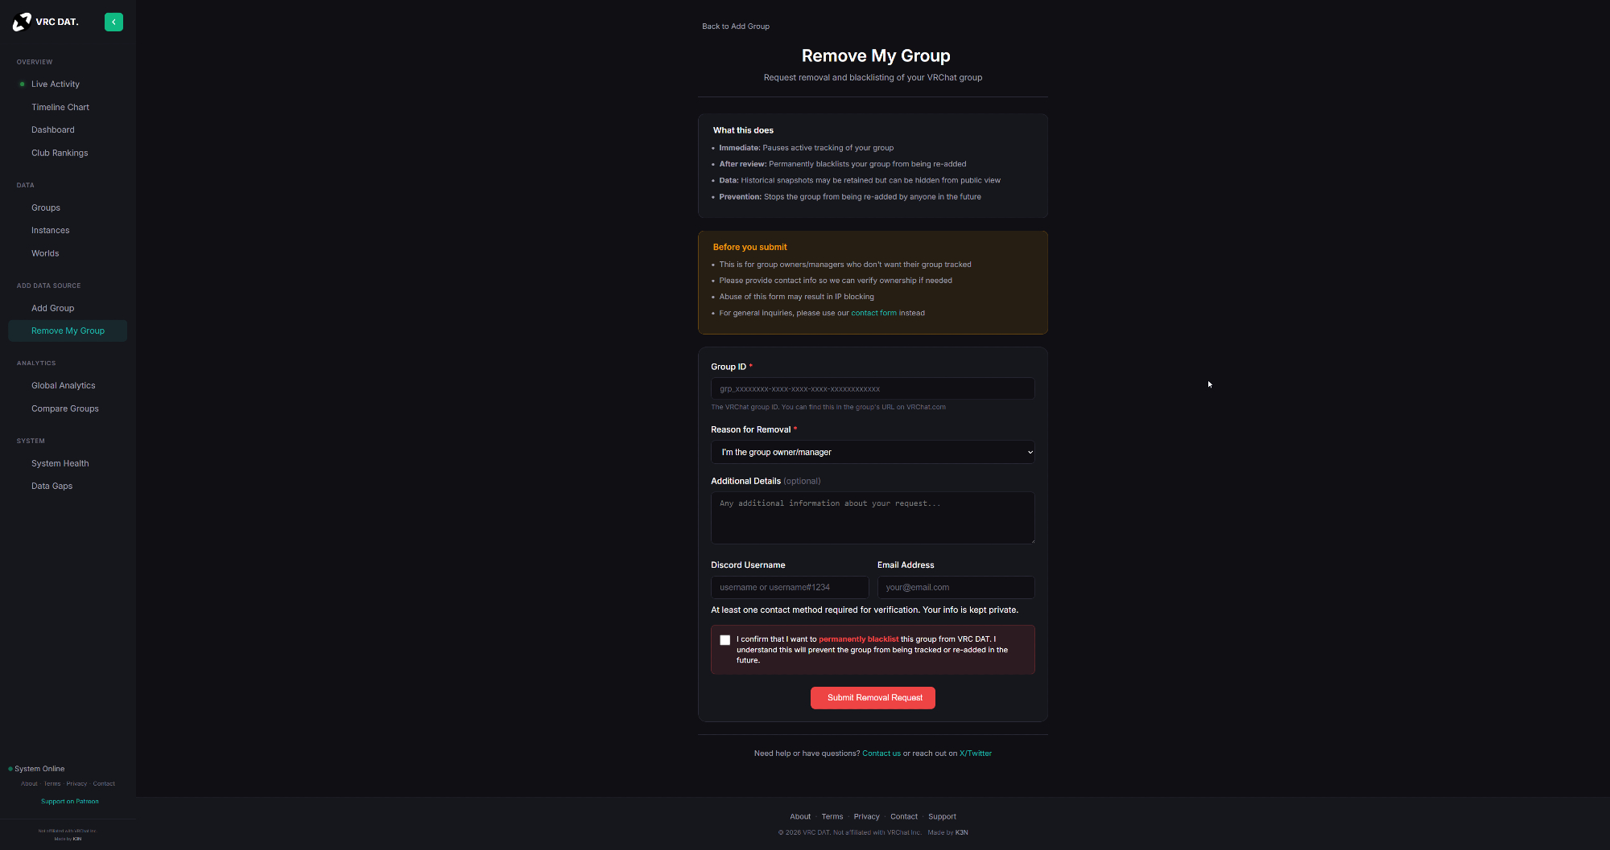Focus the Group ID input field
Image resolution: width=1610 pixels, height=850 pixels.
(x=873, y=389)
